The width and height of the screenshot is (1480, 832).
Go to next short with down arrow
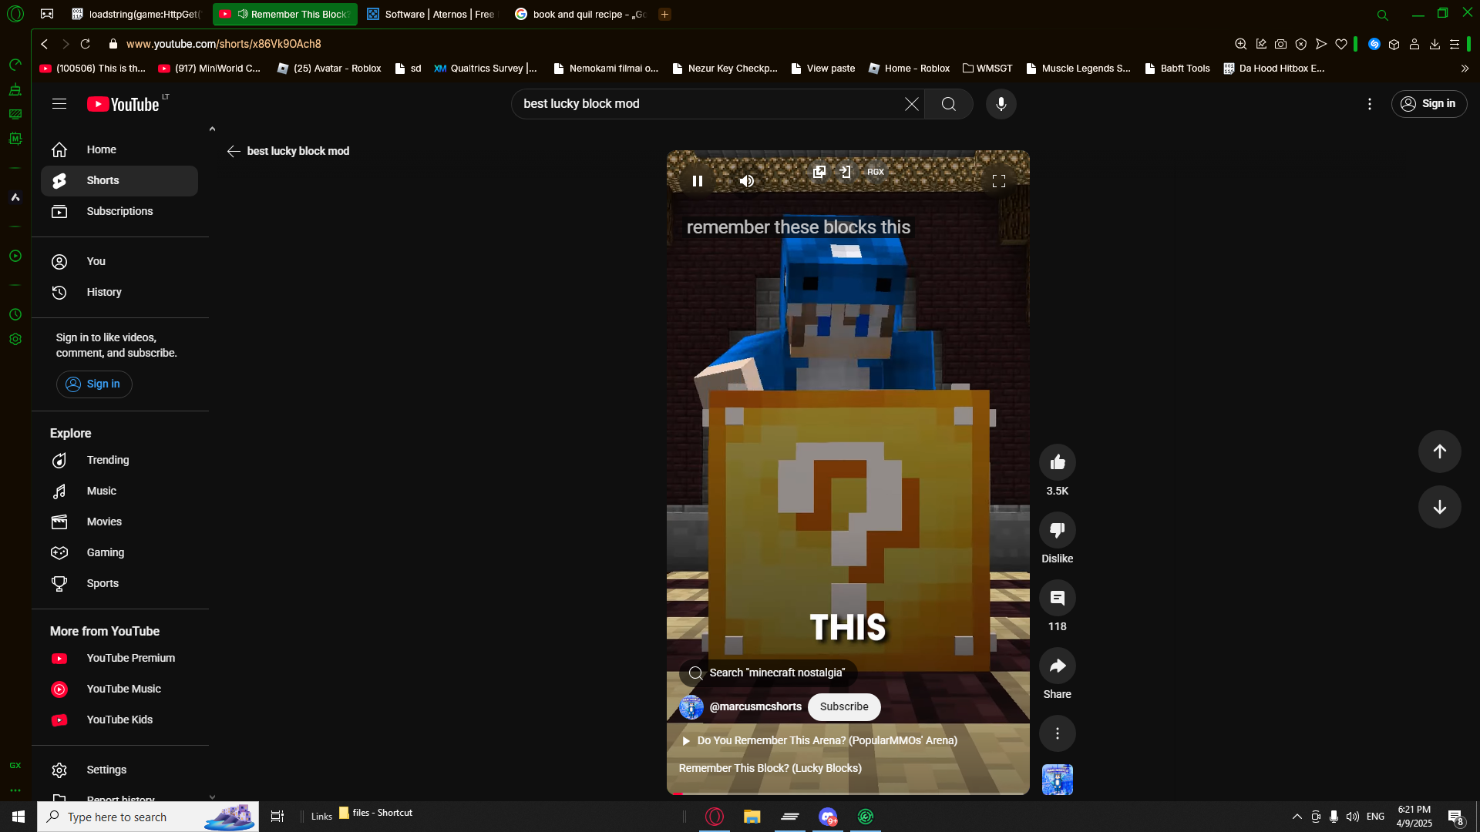(x=1440, y=507)
